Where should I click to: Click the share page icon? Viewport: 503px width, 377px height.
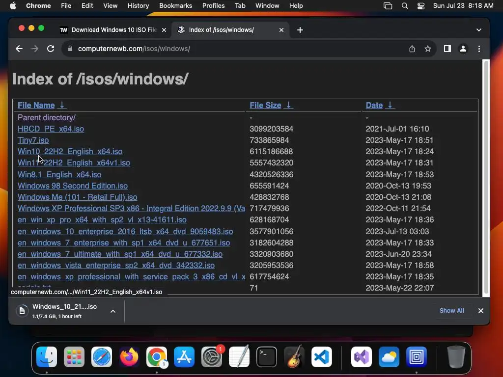pos(412,49)
